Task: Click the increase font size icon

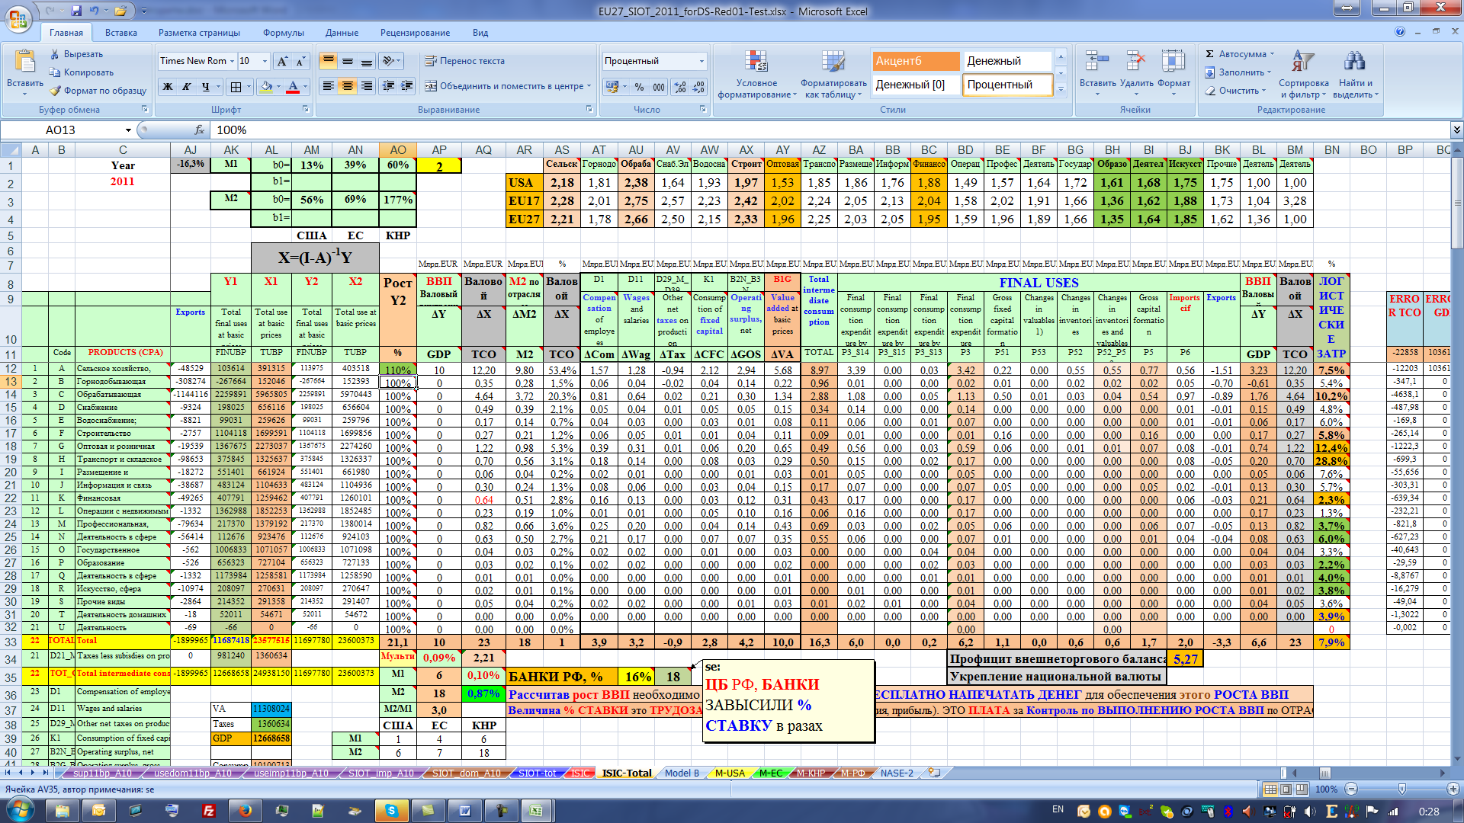Action: coord(282,61)
